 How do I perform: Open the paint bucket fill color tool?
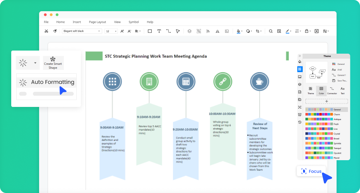pos(238,31)
